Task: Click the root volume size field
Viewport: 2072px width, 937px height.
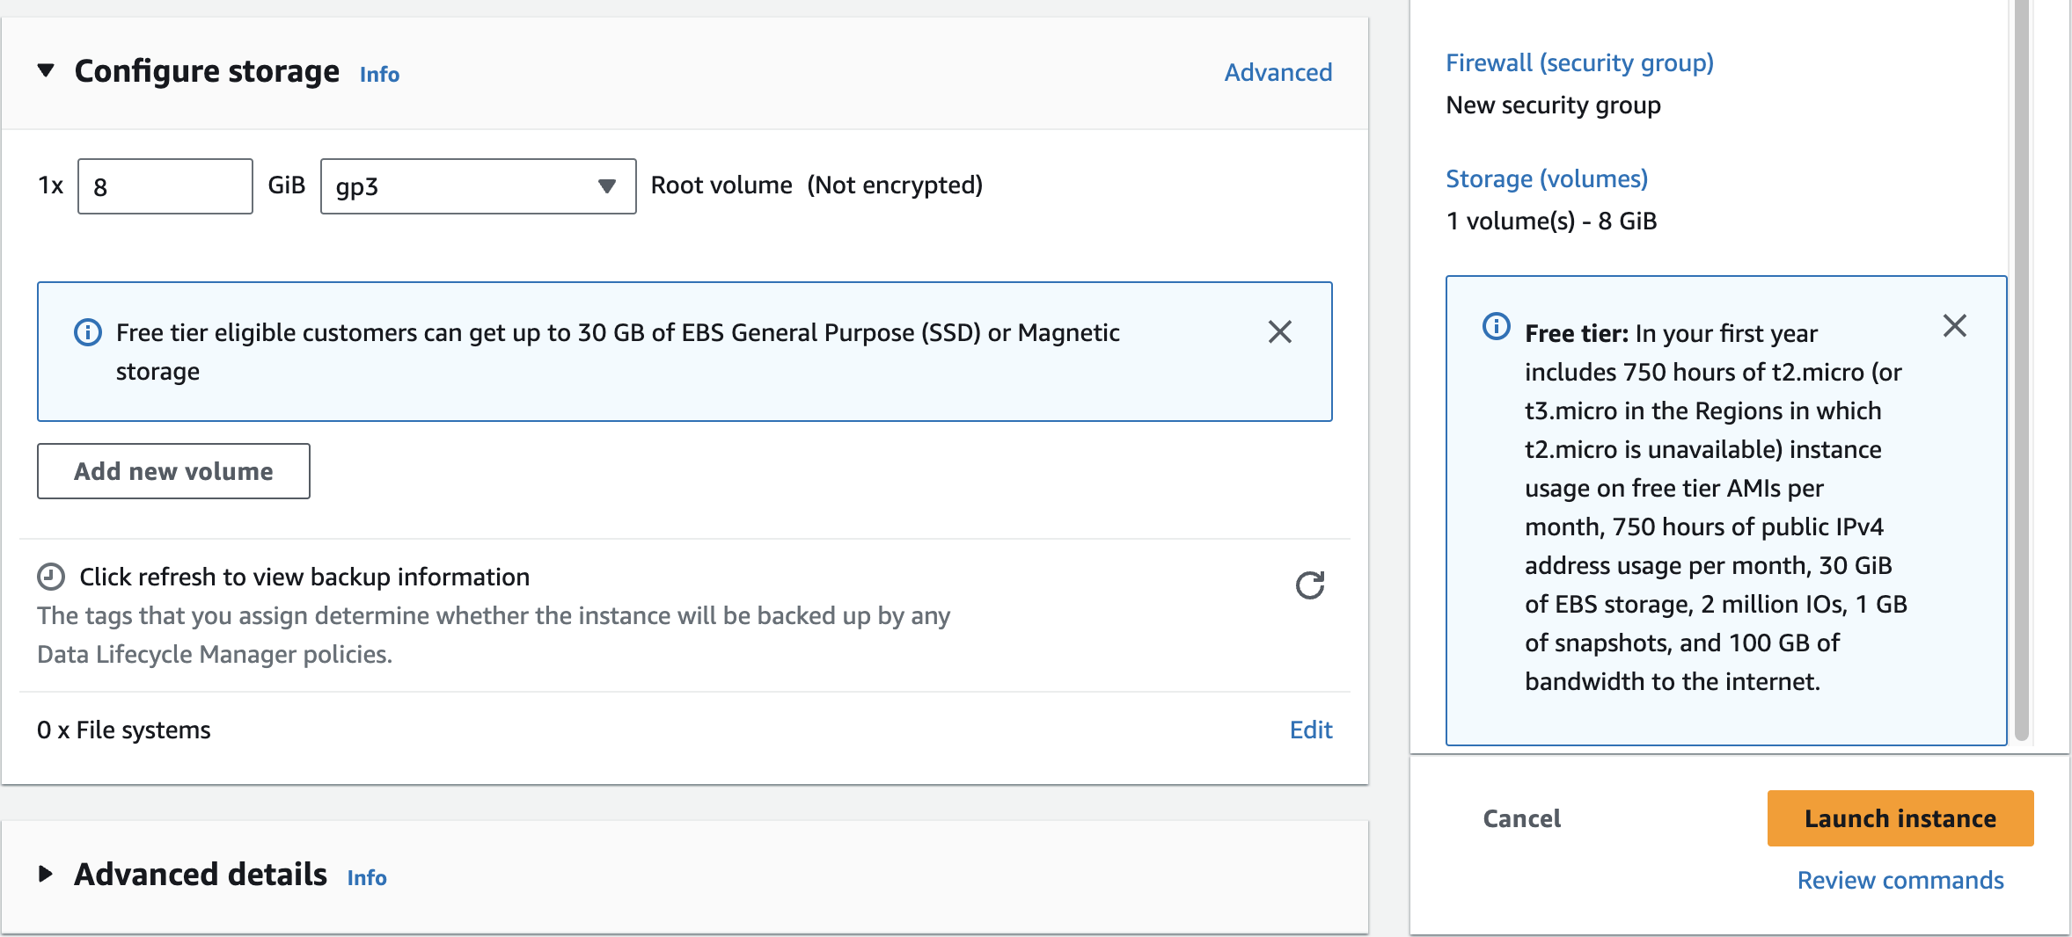Action: pos(165,186)
